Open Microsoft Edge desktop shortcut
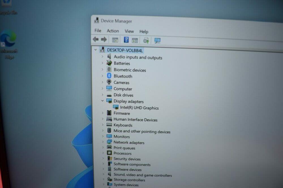 coord(8,45)
